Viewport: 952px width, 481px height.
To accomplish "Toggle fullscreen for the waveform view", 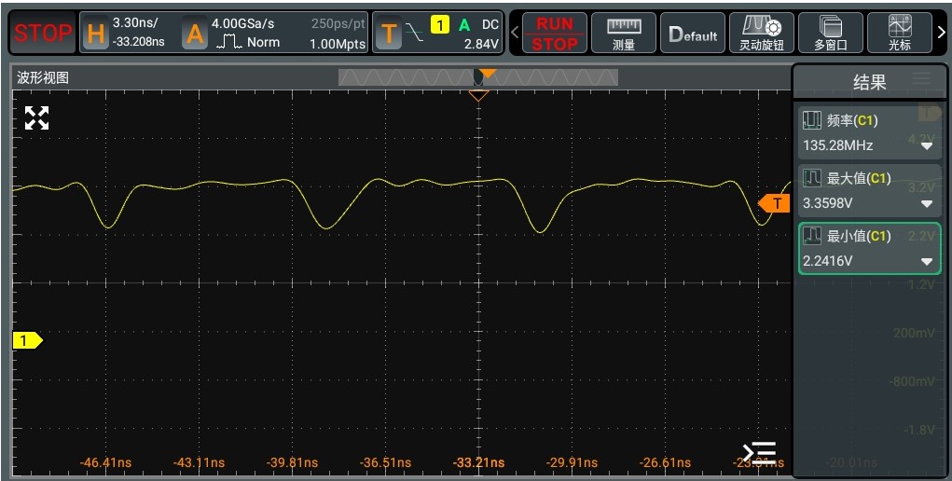I will pos(36,117).
